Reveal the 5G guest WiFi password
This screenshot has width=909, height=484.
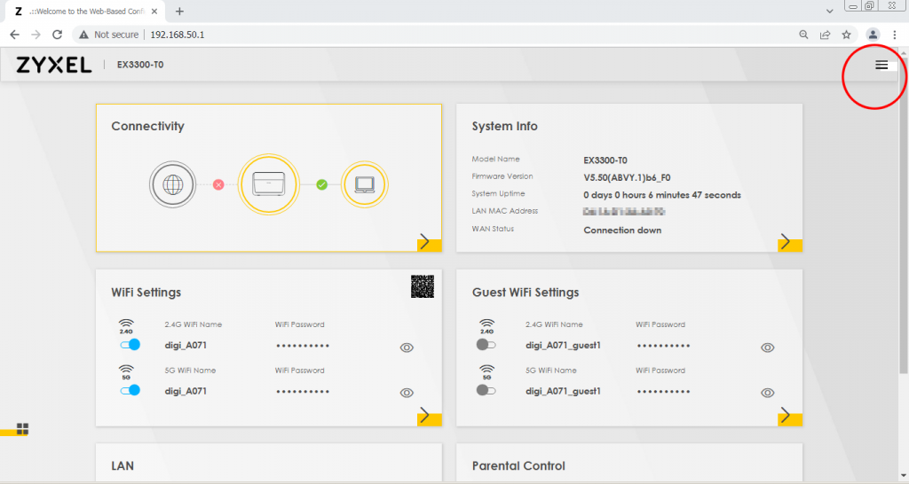(x=768, y=393)
